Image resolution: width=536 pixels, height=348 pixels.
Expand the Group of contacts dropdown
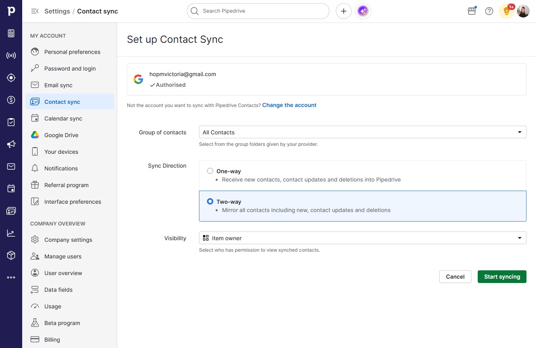363,132
